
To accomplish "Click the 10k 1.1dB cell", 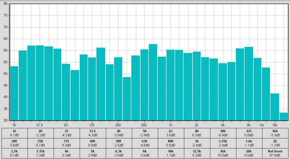I will (x=171, y=153).
